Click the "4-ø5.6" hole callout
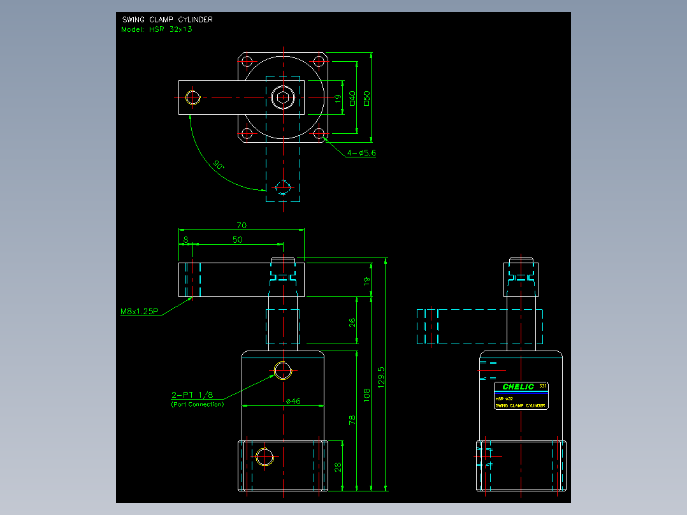Viewport: 687px width, 515px height. pos(361,153)
